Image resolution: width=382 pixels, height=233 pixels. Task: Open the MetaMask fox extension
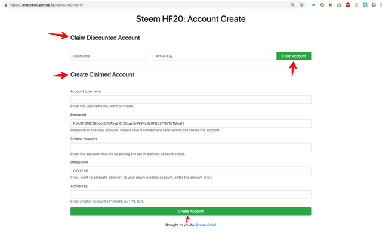330,5
